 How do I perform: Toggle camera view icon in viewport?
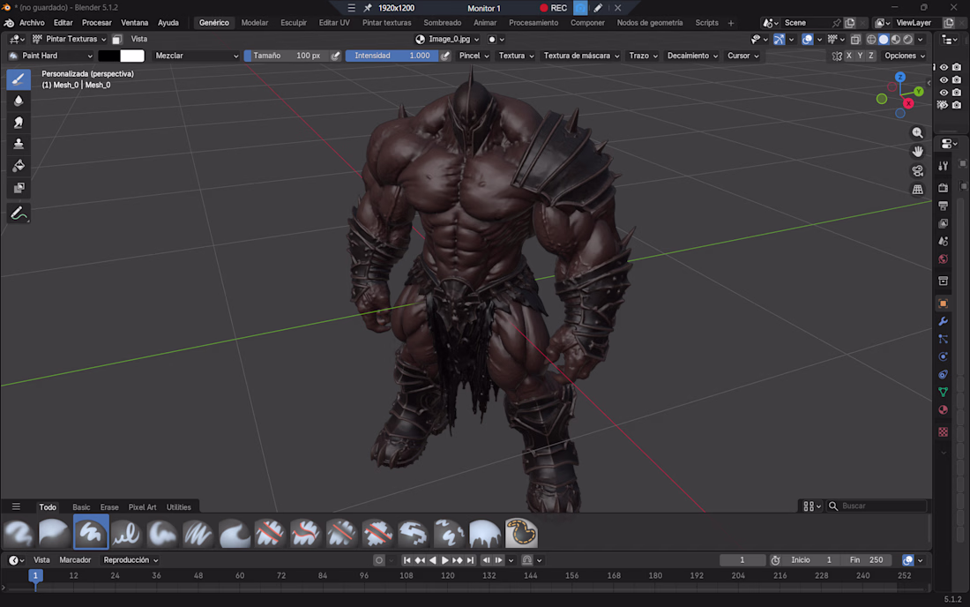(x=917, y=171)
